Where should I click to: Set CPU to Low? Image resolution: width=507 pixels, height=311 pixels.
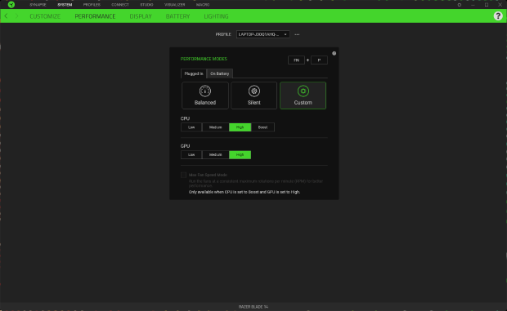click(x=191, y=127)
